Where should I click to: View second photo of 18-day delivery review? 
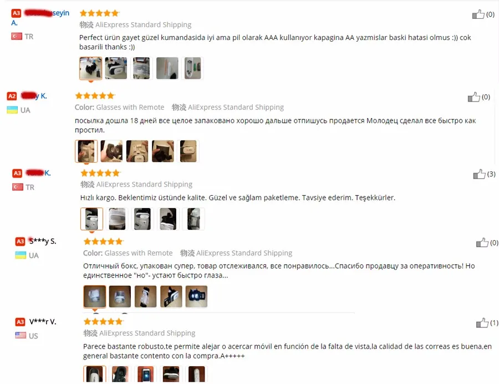[x=111, y=151]
